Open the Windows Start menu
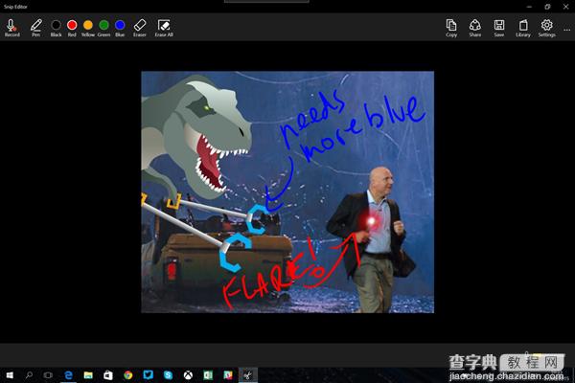This screenshot has height=383, width=575. pyautogui.click(x=10, y=375)
